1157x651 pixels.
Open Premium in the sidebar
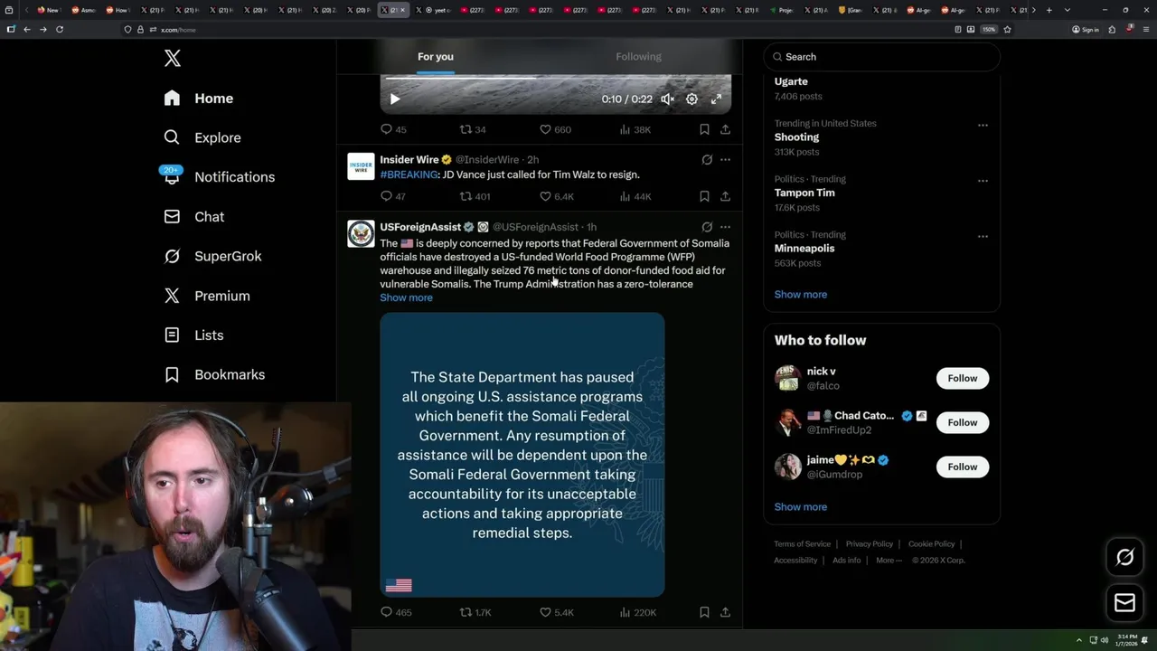click(206, 296)
